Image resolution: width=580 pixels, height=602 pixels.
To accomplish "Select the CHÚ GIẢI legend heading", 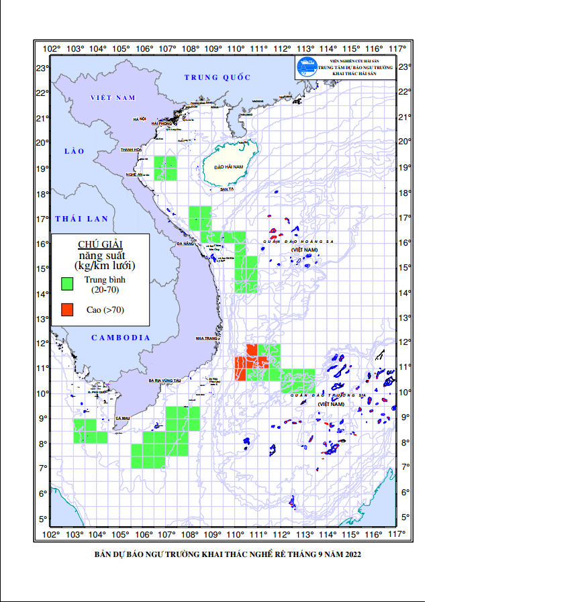I will click(x=100, y=244).
